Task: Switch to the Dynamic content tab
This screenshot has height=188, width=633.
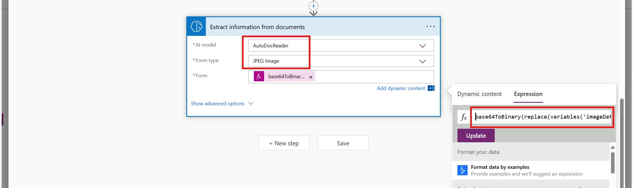Action: tap(479, 94)
